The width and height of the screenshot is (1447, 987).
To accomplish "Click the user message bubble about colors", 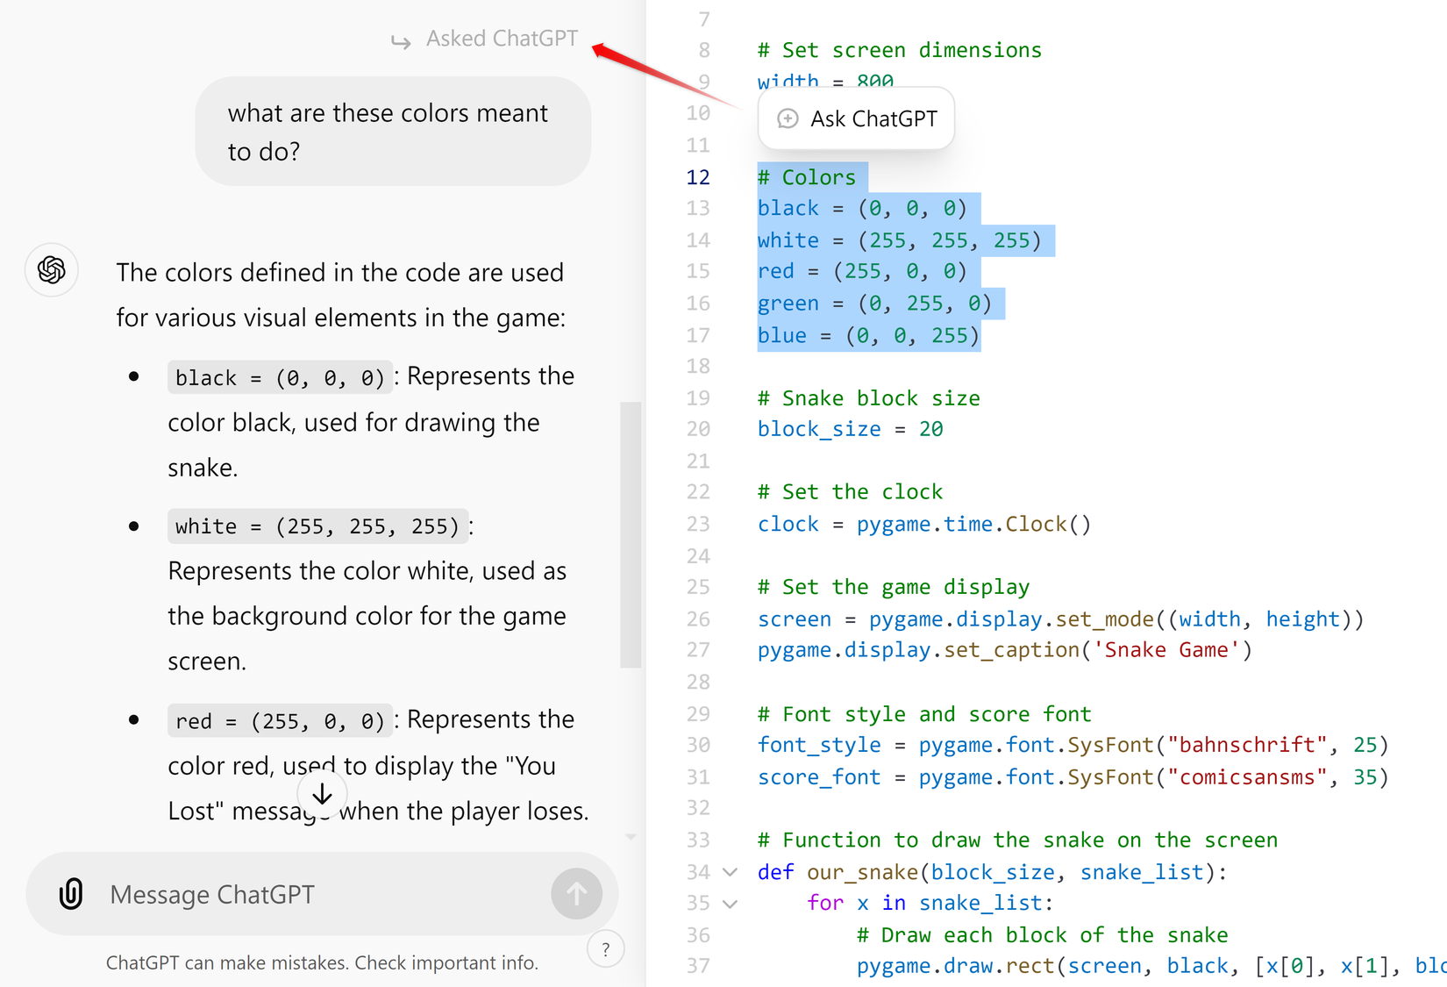I will (x=393, y=132).
